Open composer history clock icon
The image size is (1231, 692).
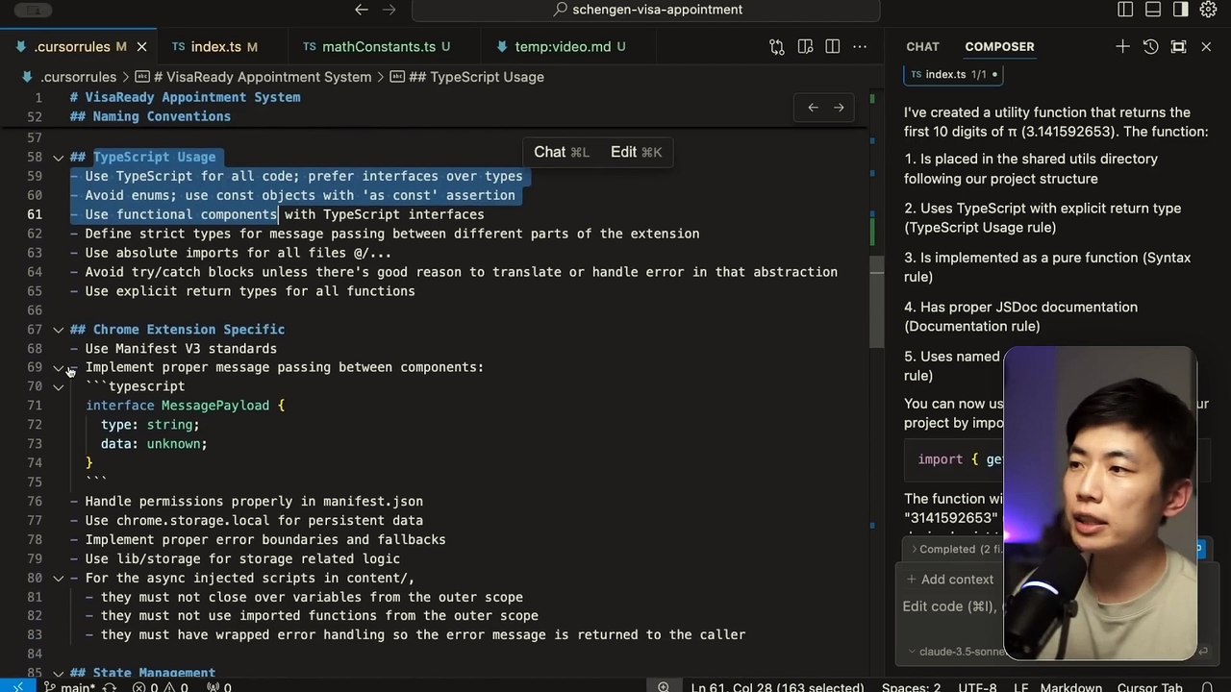pyautogui.click(x=1150, y=46)
